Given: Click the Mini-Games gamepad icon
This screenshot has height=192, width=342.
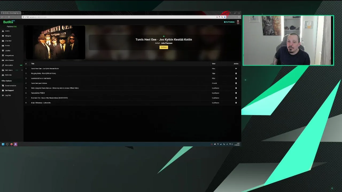Looking at the screenshot, I should 3,60.
